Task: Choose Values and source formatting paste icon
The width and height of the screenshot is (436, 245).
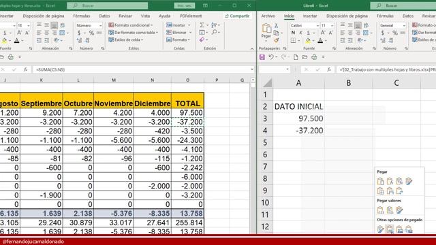Action: point(399,210)
